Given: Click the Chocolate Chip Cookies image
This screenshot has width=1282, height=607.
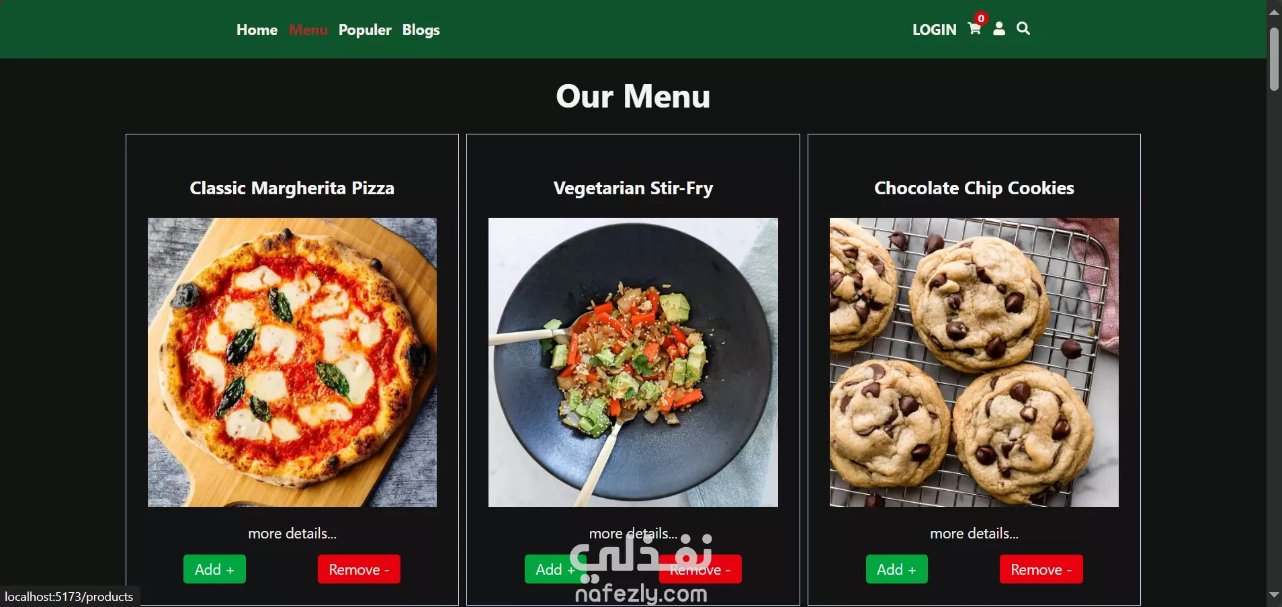Looking at the screenshot, I should pyautogui.click(x=974, y=362).
